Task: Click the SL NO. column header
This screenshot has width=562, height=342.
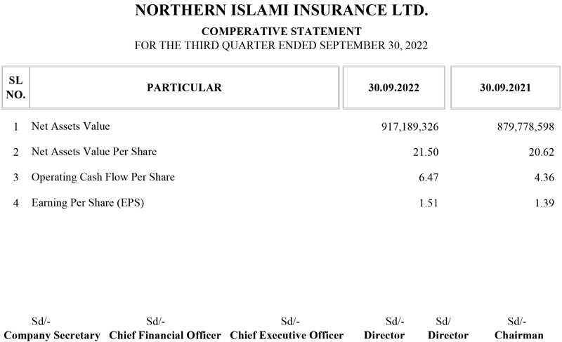Action: pos(15,88)
